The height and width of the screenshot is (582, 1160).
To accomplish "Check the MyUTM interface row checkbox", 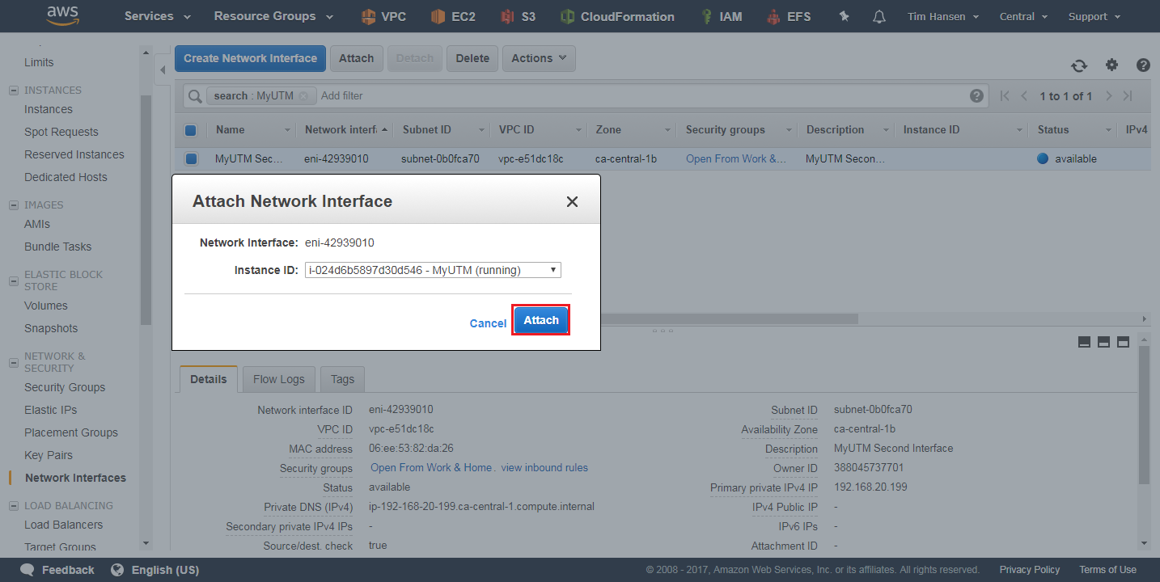I will click(x=191, y=158).
